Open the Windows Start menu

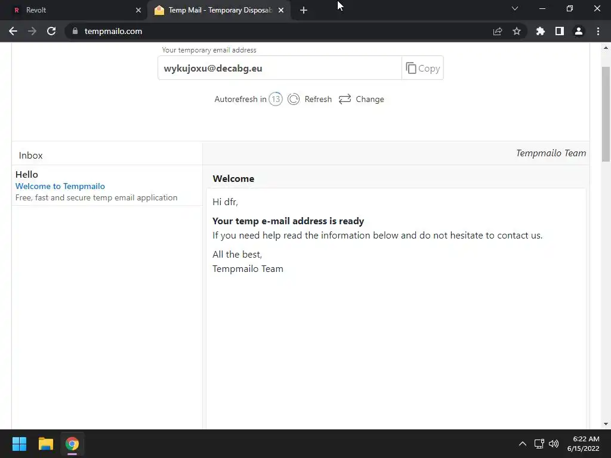[x=19, y=444]
